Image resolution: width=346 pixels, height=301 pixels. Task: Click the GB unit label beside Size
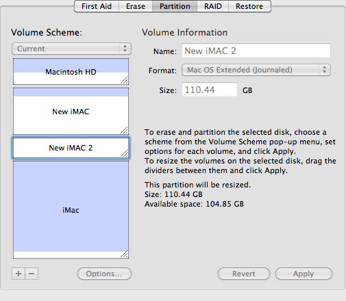[x=247, y=90]
